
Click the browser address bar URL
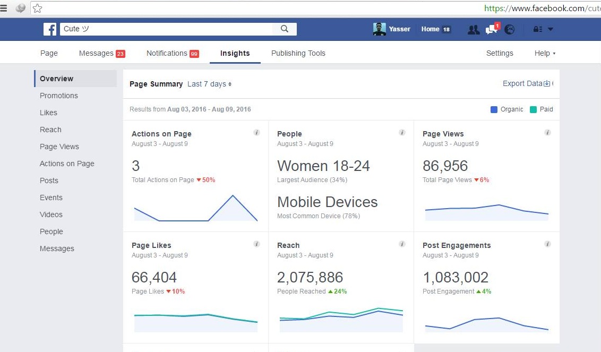[542, 8]
